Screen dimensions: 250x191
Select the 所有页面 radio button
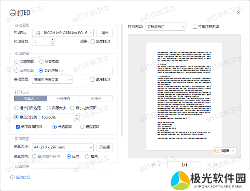(41, 62)
